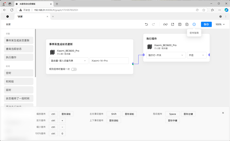This screenshot has height=141, width=230.
Task: Click the 鼠标左键 key label
Action: point(188,114)
